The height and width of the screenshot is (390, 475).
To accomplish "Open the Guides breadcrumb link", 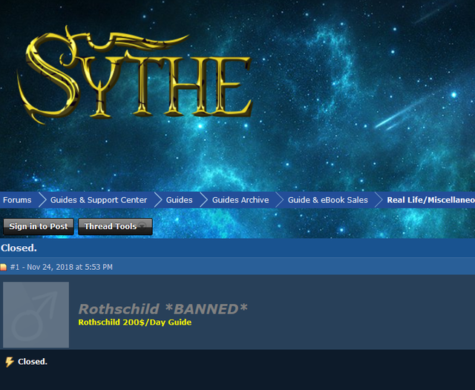I will [x=179, y=200].
